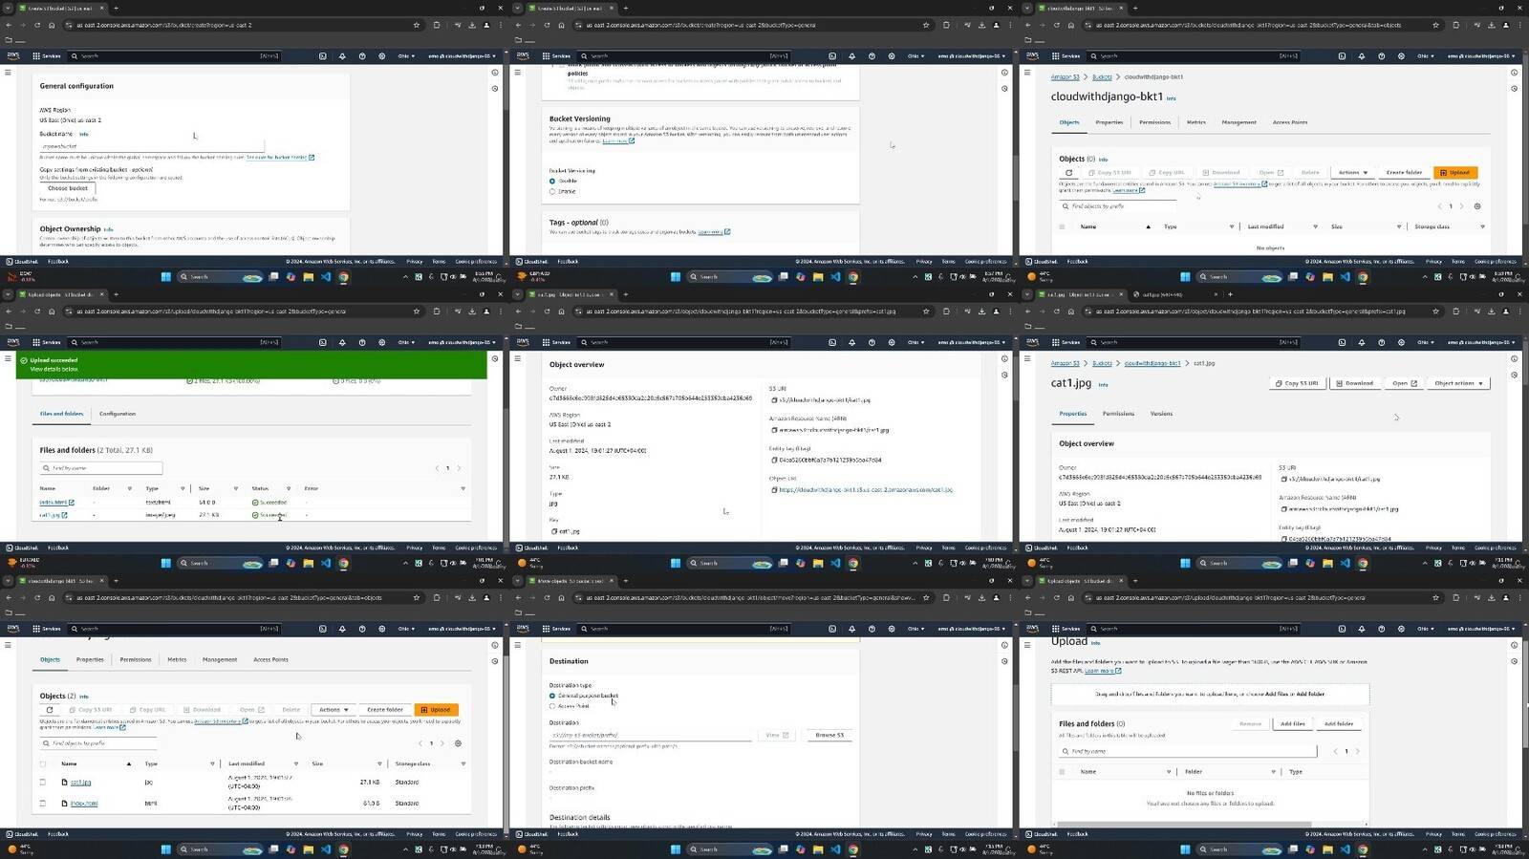Select Disable under Bucket Versioning
Viewport: 1529px width, 859px height.
[x=552, y=181]
